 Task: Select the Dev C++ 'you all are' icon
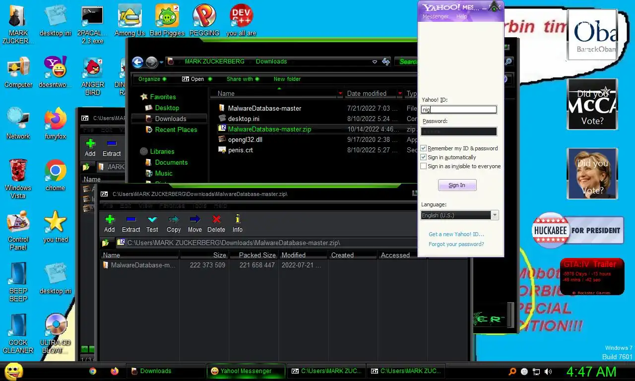241,20
